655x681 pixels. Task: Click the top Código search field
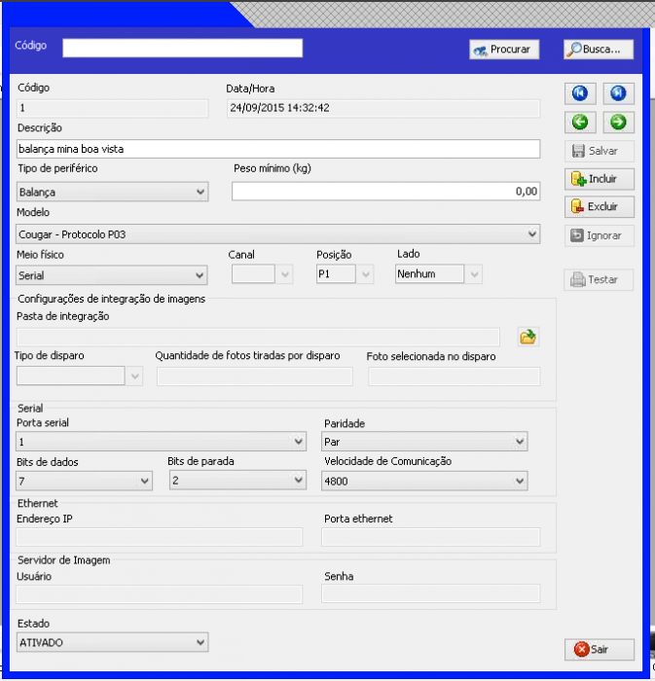[x=182, y=48]
